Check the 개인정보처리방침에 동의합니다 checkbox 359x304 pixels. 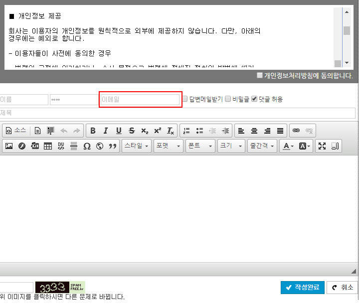click(259, 75)
